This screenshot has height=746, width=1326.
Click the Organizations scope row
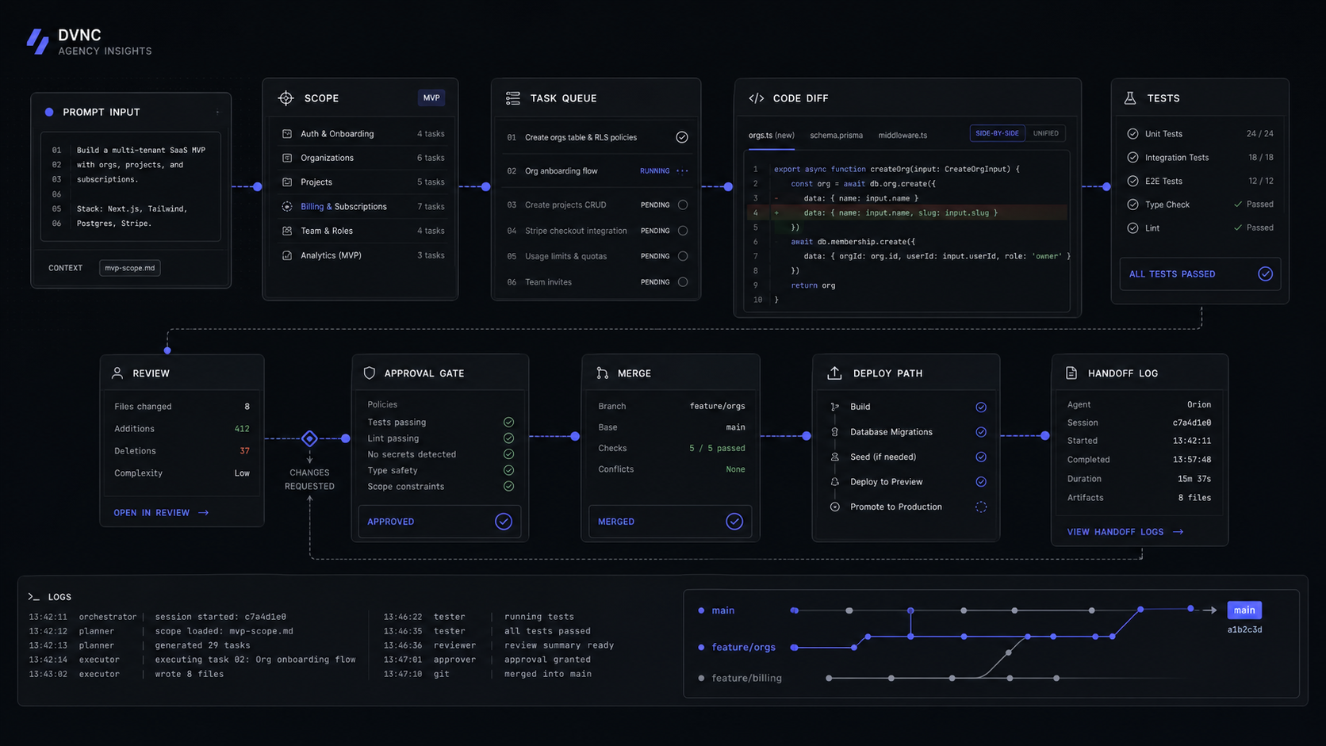point(362,158)
